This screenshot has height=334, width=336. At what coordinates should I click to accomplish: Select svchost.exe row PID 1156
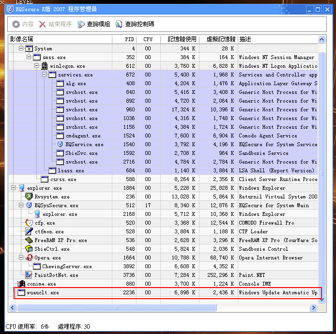pyautogui.click(x=163, y=127)
